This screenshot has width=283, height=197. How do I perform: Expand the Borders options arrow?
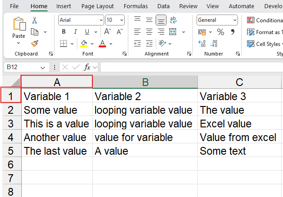[72, 44]
